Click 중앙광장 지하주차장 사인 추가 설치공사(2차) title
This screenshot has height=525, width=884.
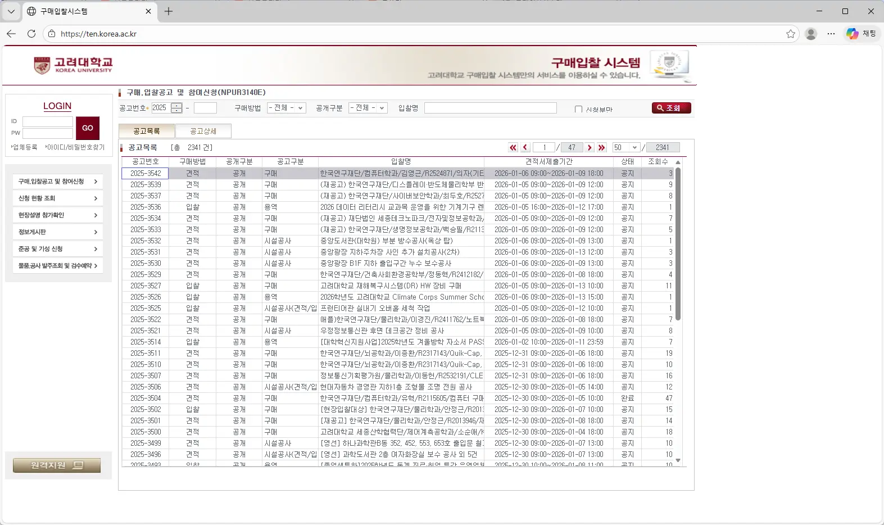click(390, 252)
